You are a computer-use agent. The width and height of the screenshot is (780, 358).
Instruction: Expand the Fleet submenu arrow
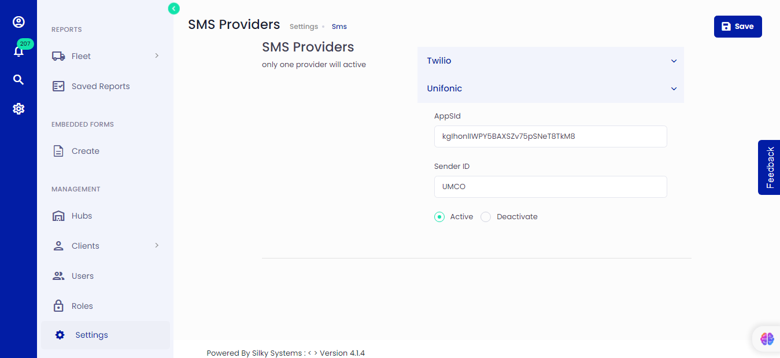(157, 56)
